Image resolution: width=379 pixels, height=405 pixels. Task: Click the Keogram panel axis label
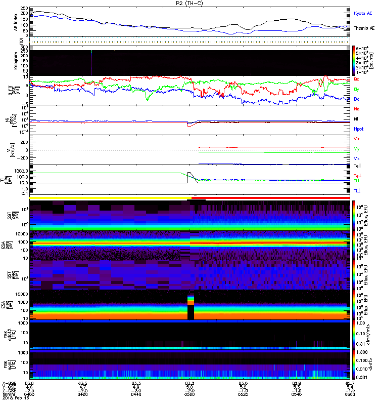(x=16, y=61)
